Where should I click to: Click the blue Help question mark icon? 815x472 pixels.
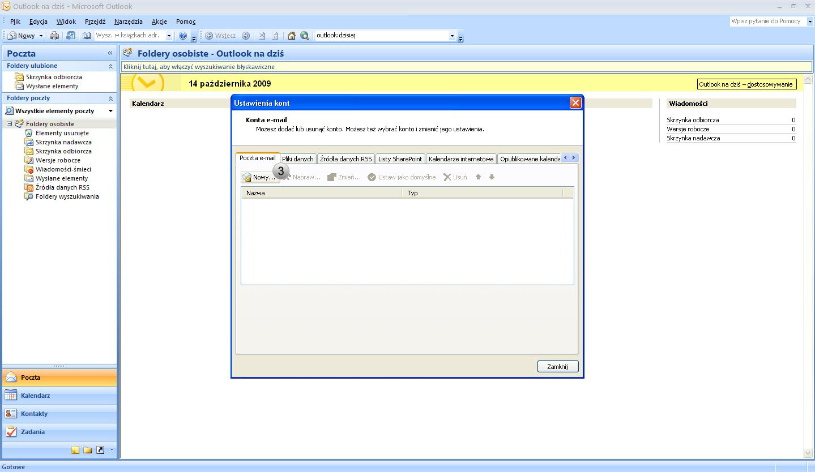pyautogui.click(x=183, y=36)
